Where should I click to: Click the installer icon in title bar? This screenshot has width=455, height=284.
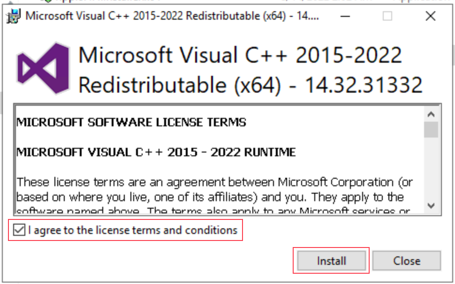13,16
